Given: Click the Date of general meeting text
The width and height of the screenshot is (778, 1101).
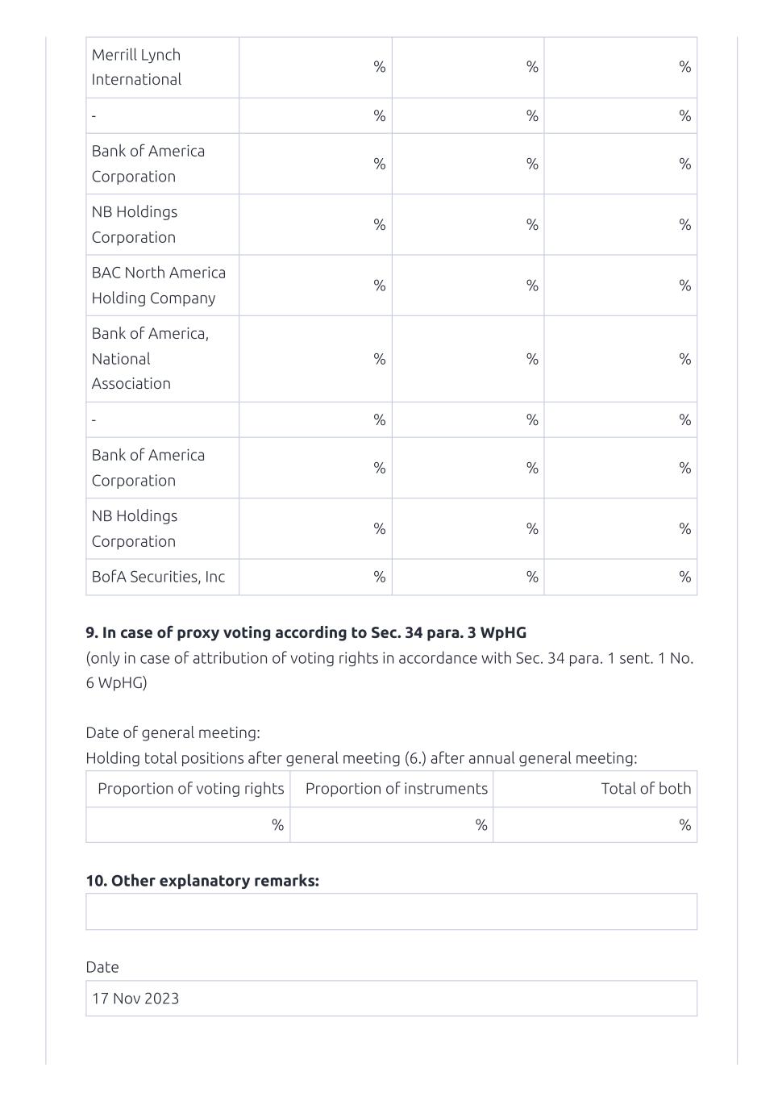Looking at the screenshot, I should coord(173,732).
